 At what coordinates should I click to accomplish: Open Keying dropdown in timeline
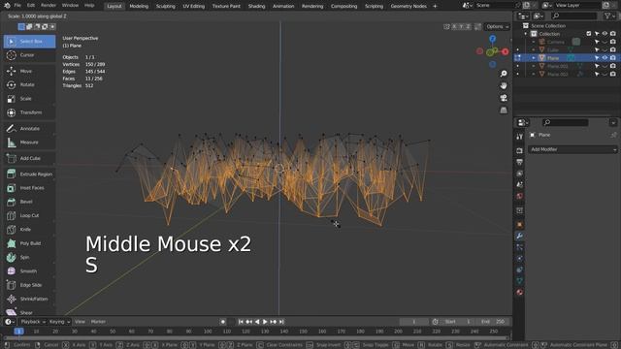point(59,322)
